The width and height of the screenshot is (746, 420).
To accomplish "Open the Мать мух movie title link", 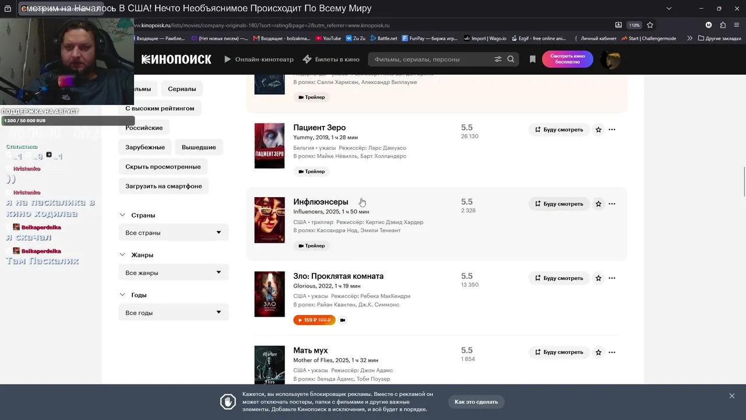I will (311, 351).
